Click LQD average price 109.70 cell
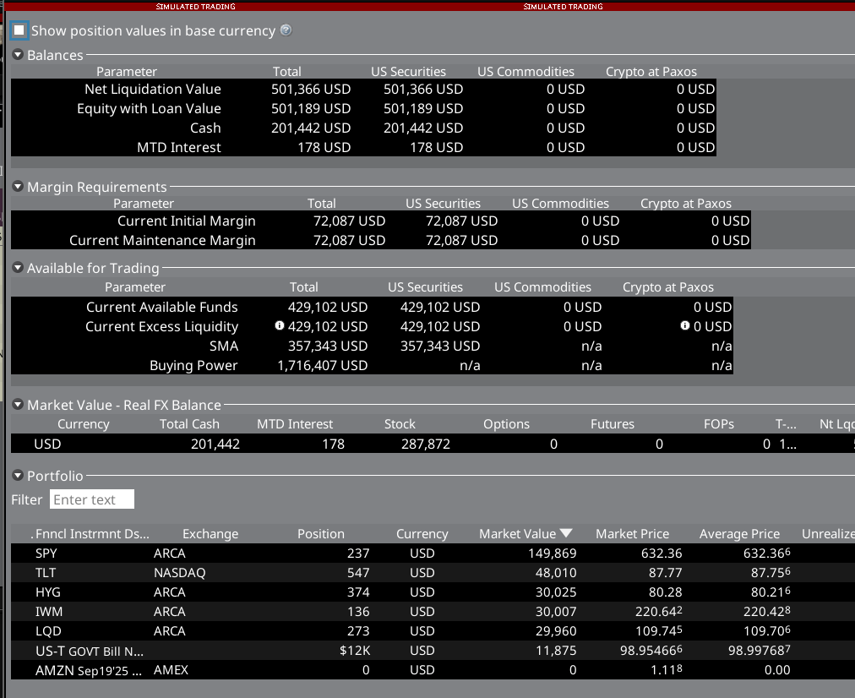The width and height of the screenshot is (855, 698). tap(766, 631)
